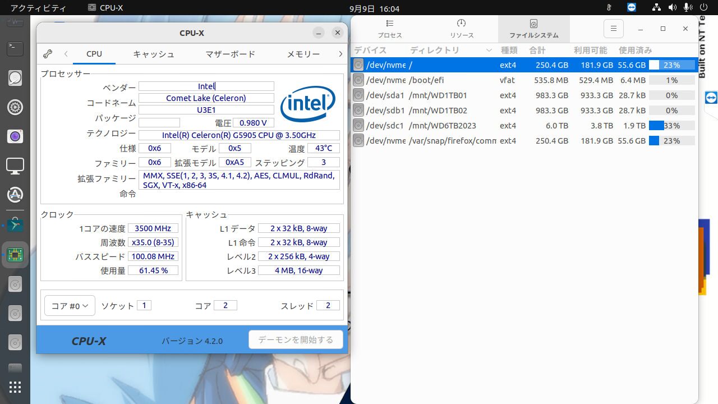This screenshot has width=718, height=404.
Task: Switch to メモリー tab
Action: tap(303, 54)
